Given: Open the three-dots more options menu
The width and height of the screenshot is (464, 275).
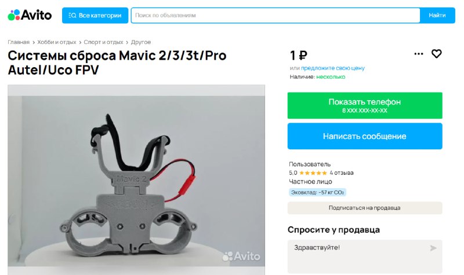Looking at the screenshot, I should tap(418, 54).
